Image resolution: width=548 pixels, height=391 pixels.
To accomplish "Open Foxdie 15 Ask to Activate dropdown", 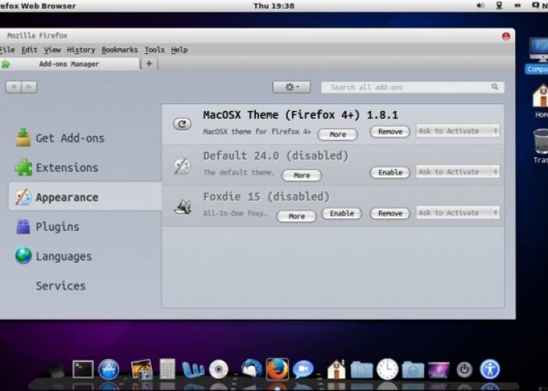I will (x=457, y=213).
